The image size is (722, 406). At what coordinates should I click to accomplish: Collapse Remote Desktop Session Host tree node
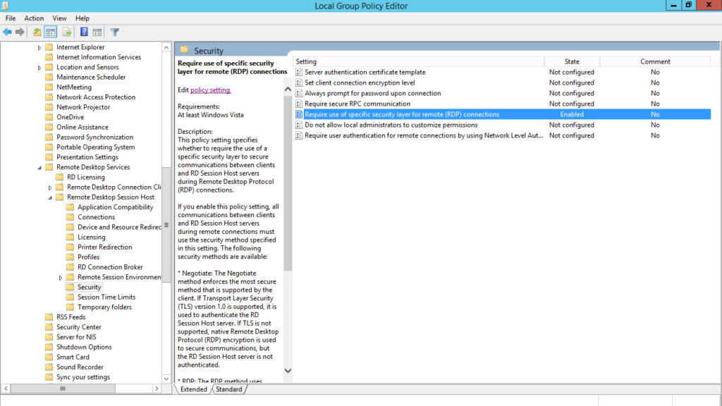[x=50, y=197]
